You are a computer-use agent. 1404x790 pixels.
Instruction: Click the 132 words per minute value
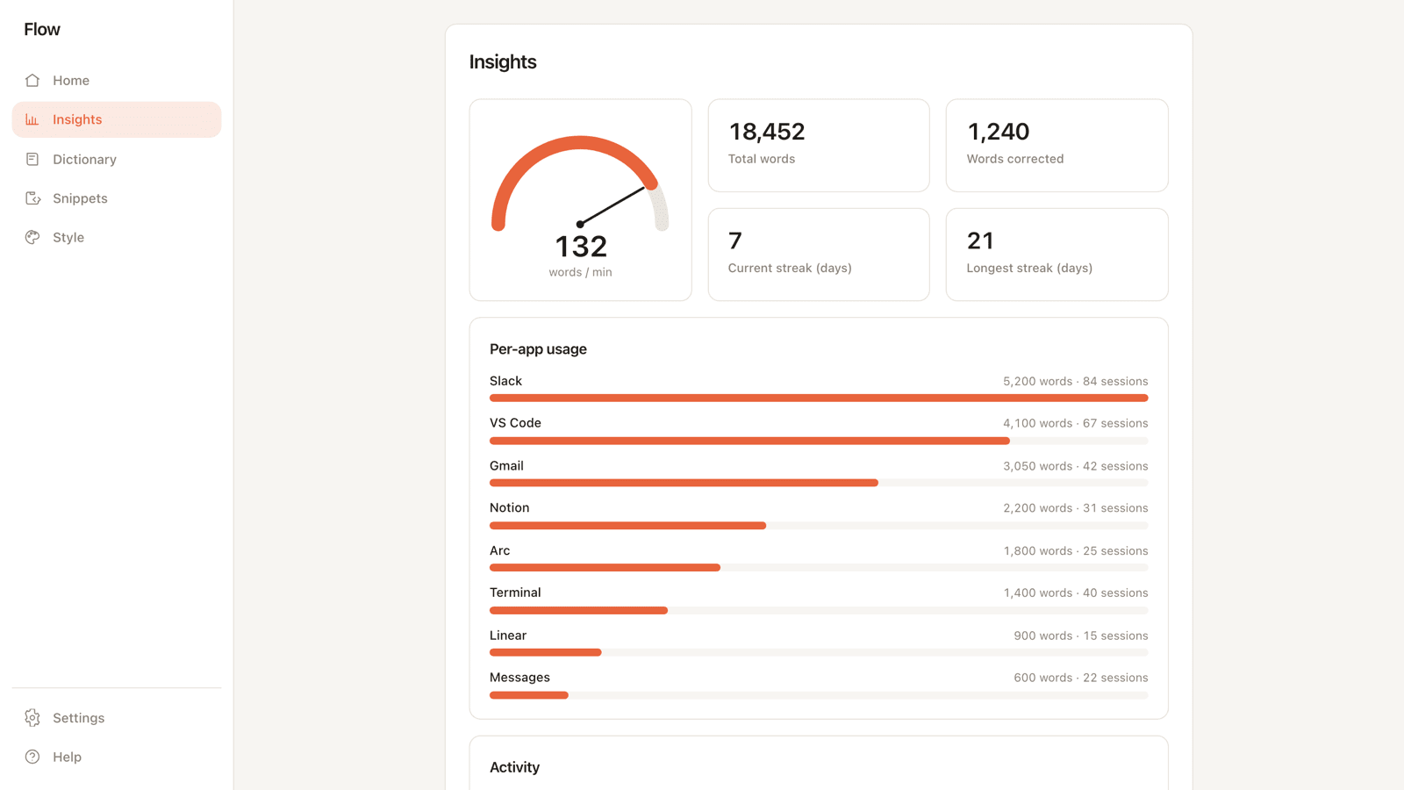coord(581,246)
